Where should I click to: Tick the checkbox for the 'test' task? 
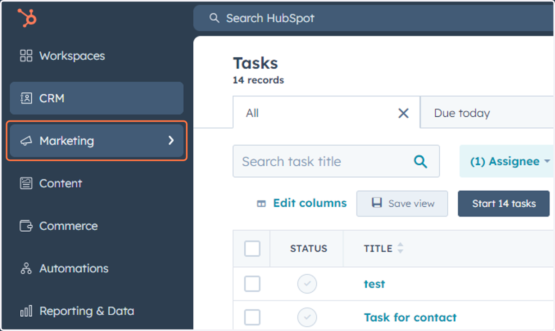[252, 284]
